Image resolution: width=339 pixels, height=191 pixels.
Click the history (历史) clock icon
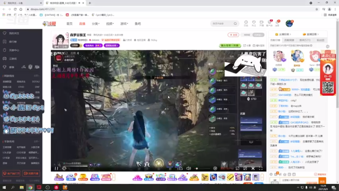point(246,23)
